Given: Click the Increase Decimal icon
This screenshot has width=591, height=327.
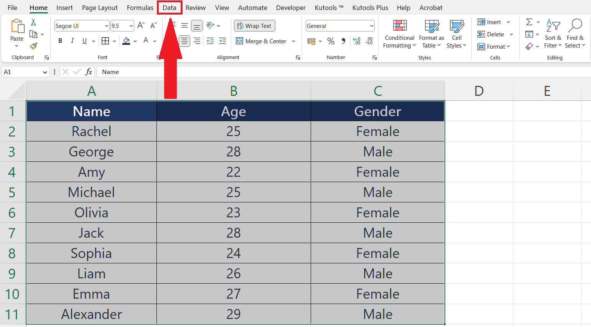Looking at the screenshot, I should pos(356,41).
